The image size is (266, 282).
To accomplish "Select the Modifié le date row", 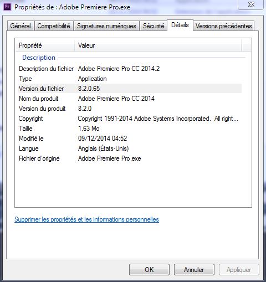I will (x=130, y=139).
